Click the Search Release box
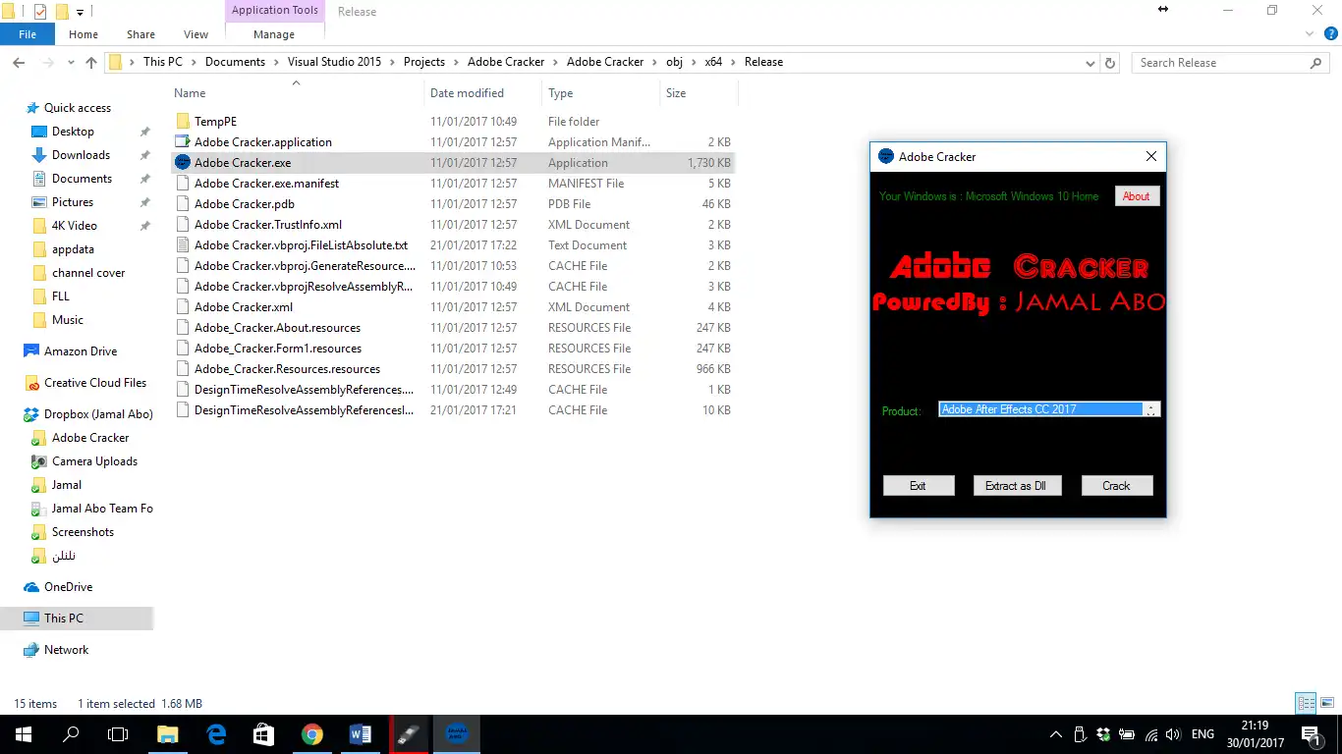 (x=1230, y=62)
